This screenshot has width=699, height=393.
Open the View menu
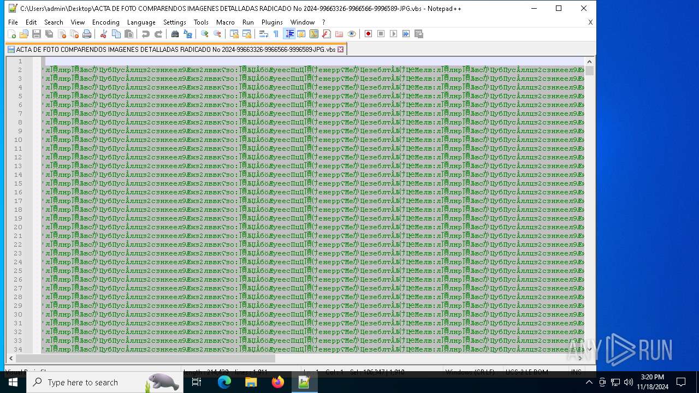tap(78, 22)
